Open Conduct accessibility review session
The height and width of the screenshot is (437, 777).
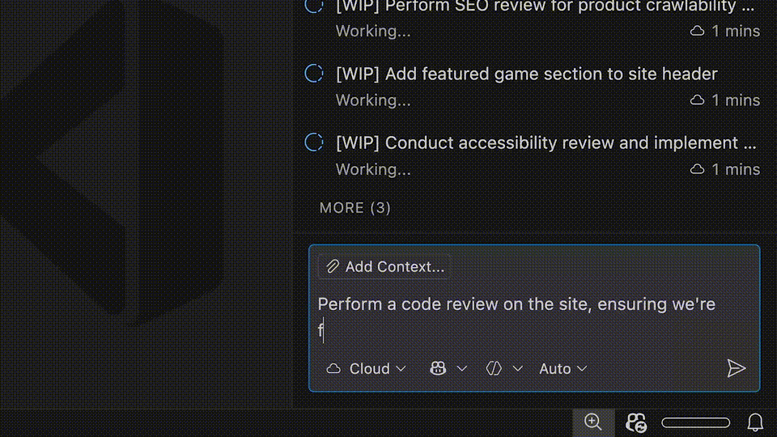point(546,143)
